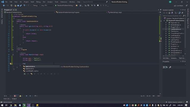The width and height of the screenshot is (190, 107).
Task: Click the File Explorer taskbar icon
Action: coord(15,105)
